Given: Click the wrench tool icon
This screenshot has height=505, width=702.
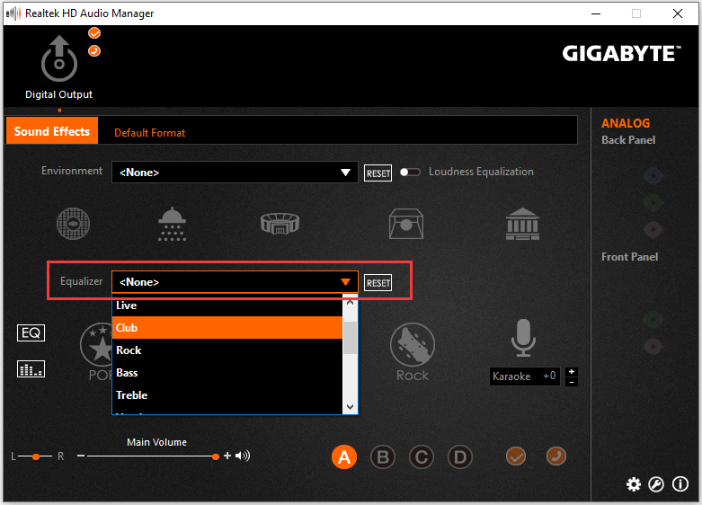Looking at the screenshot, I should (657, 484).
